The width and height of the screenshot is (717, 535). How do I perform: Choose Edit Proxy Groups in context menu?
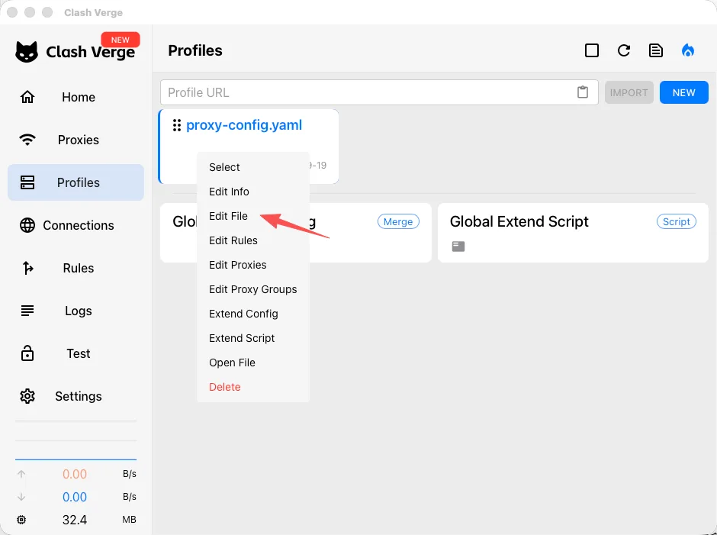coord(253,289)
